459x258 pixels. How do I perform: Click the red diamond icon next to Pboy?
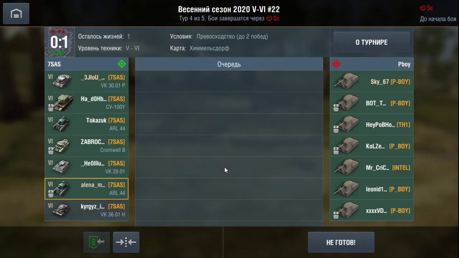tap(336, 64)
